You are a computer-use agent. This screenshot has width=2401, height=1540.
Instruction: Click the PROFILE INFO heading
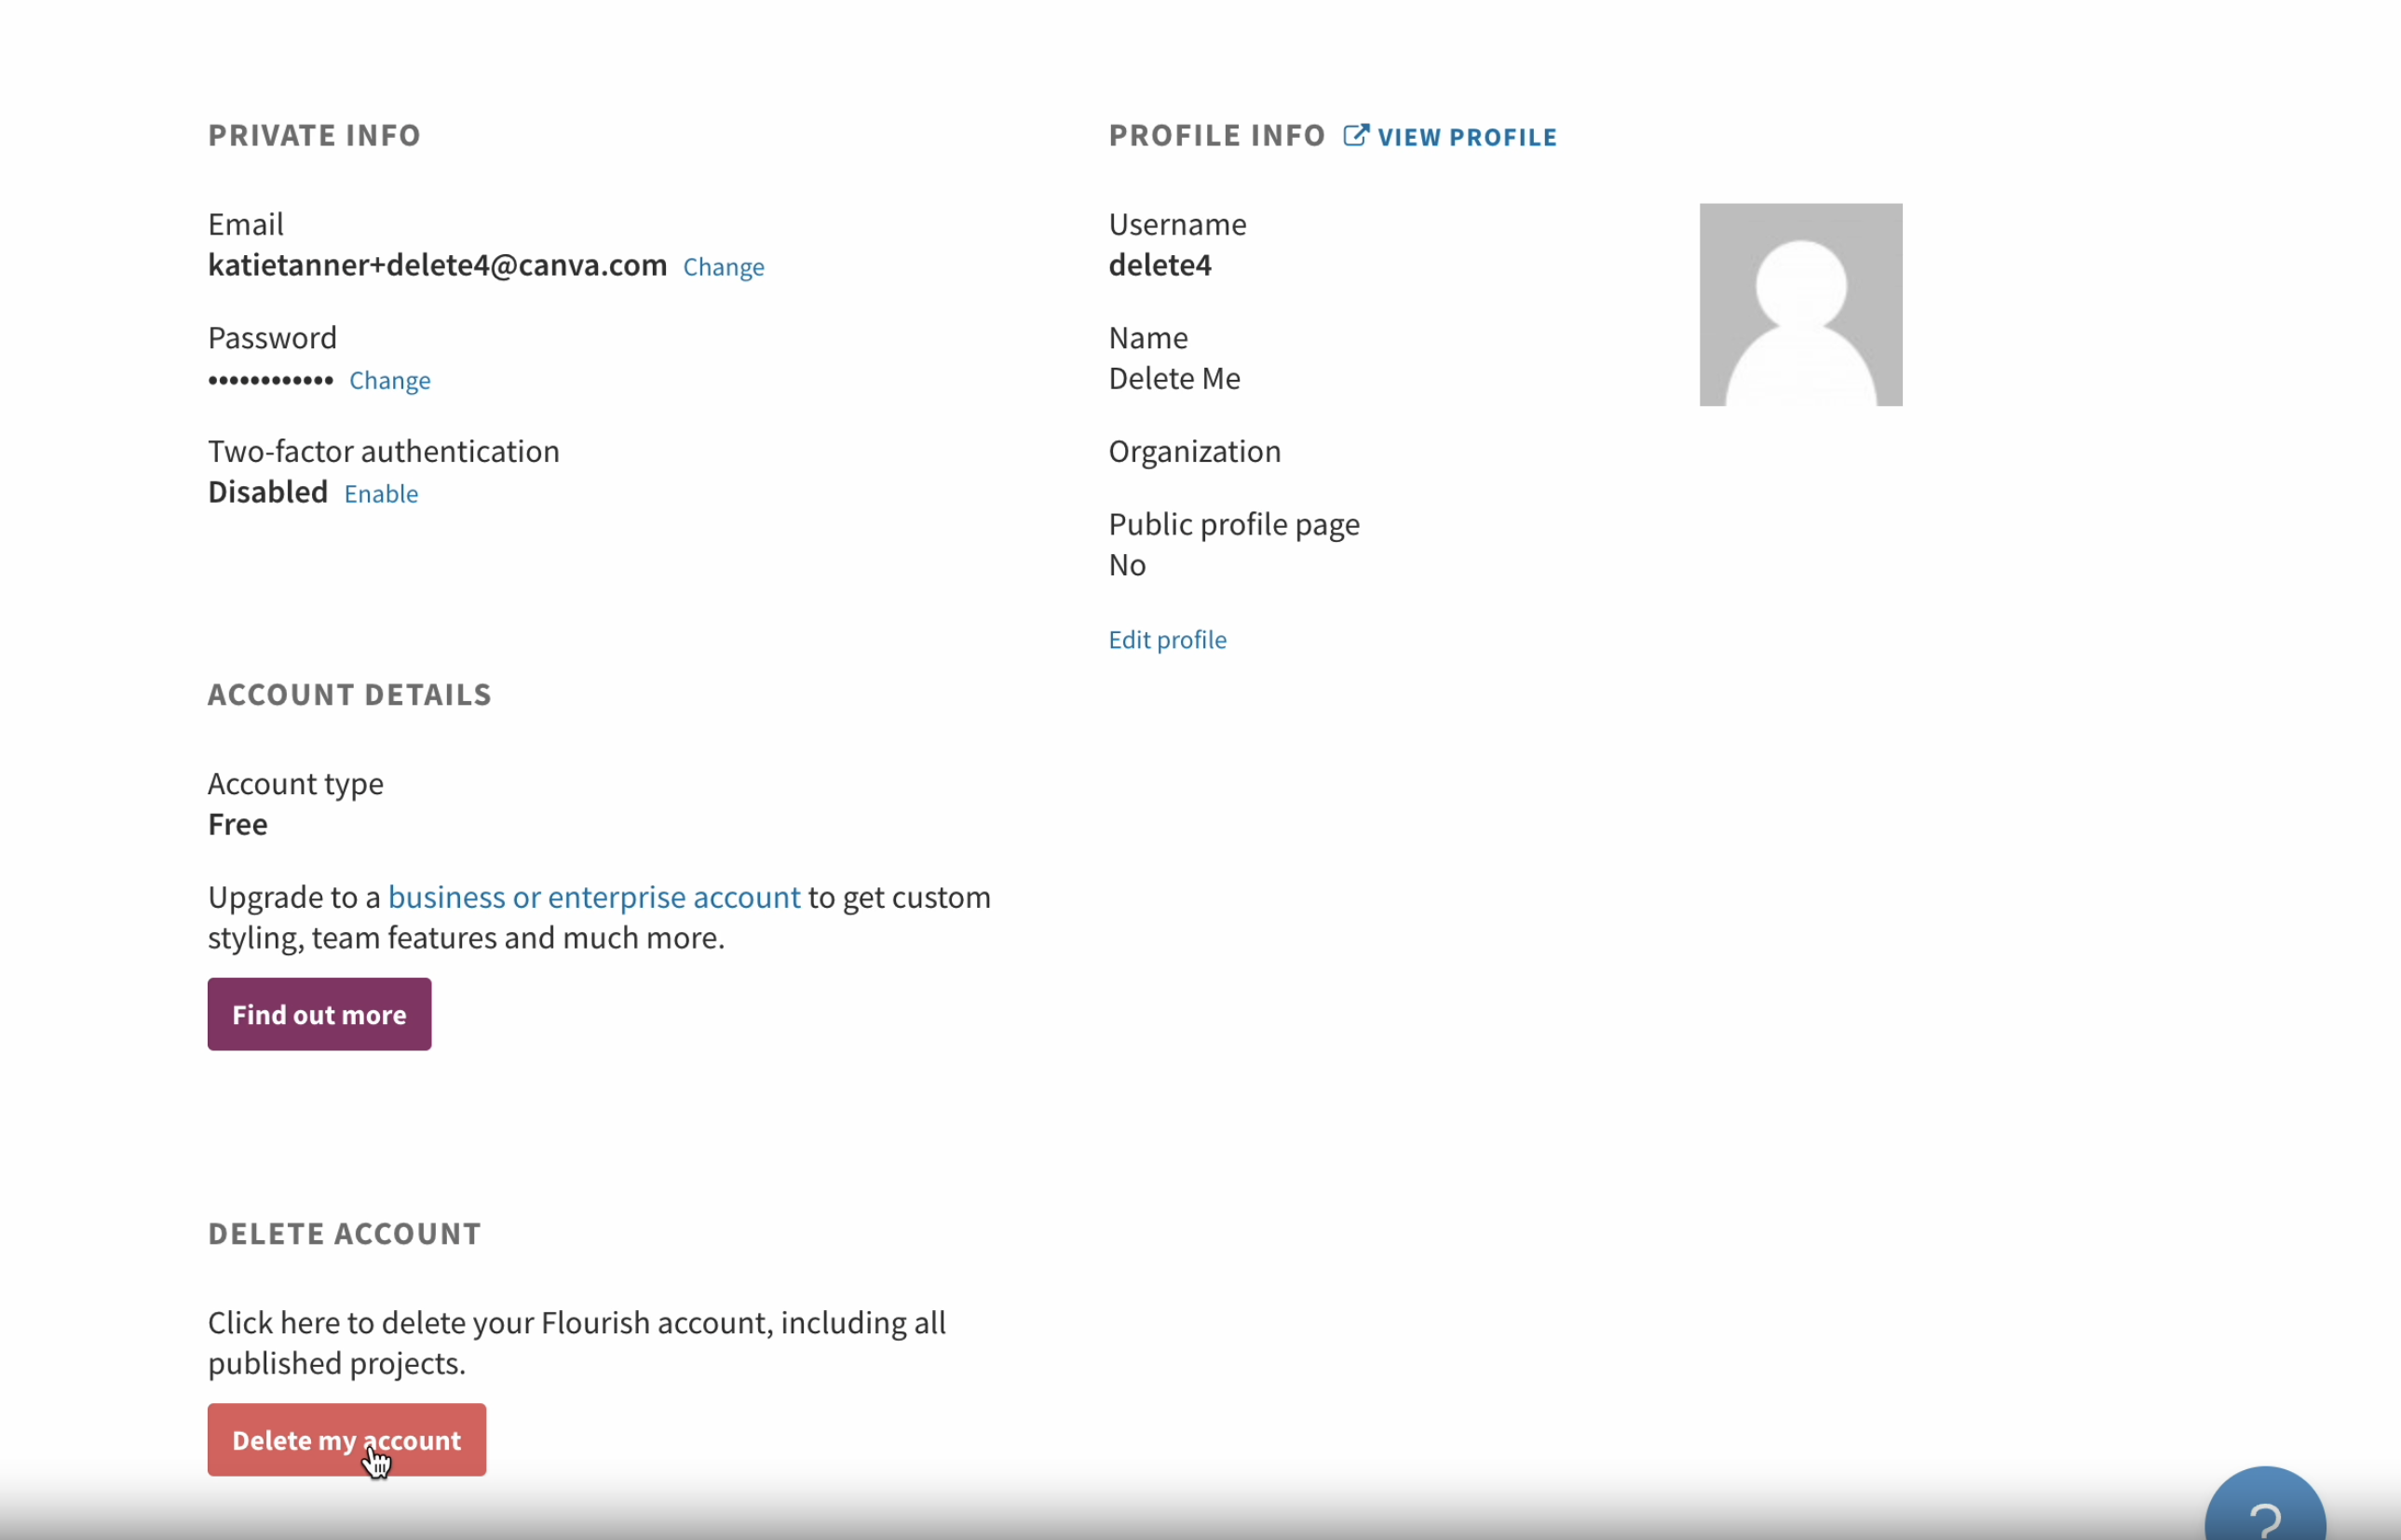coord(1215,135)
